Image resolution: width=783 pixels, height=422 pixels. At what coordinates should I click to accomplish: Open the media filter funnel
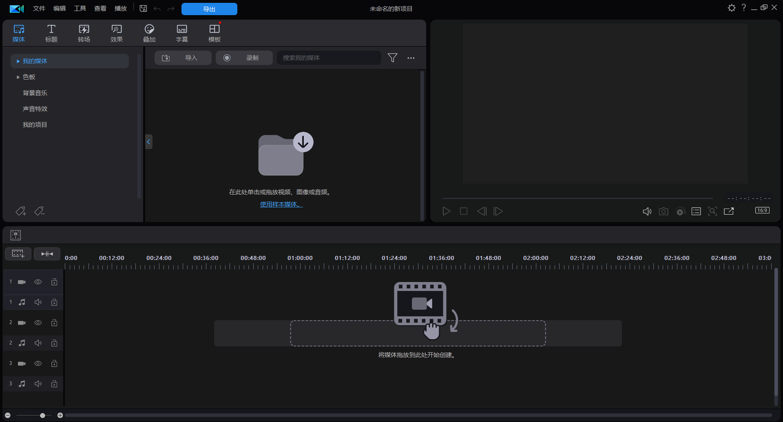[x=392, y=58]
